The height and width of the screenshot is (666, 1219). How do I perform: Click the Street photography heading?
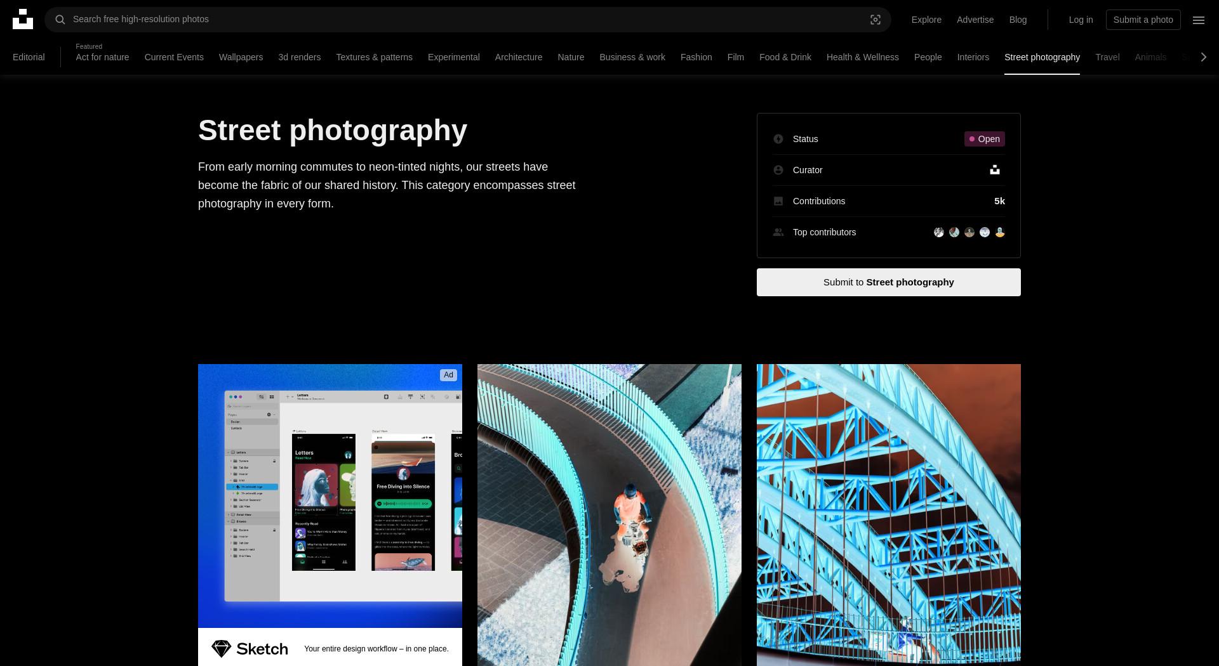pyautogui.click(x=333, y=130)
